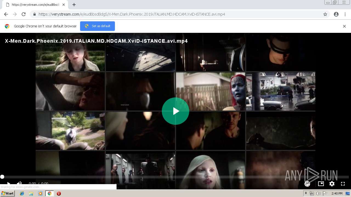This screenshot has height=197, width=351.
Task: Open the system volume tray icon
Action: coord(318,193)
